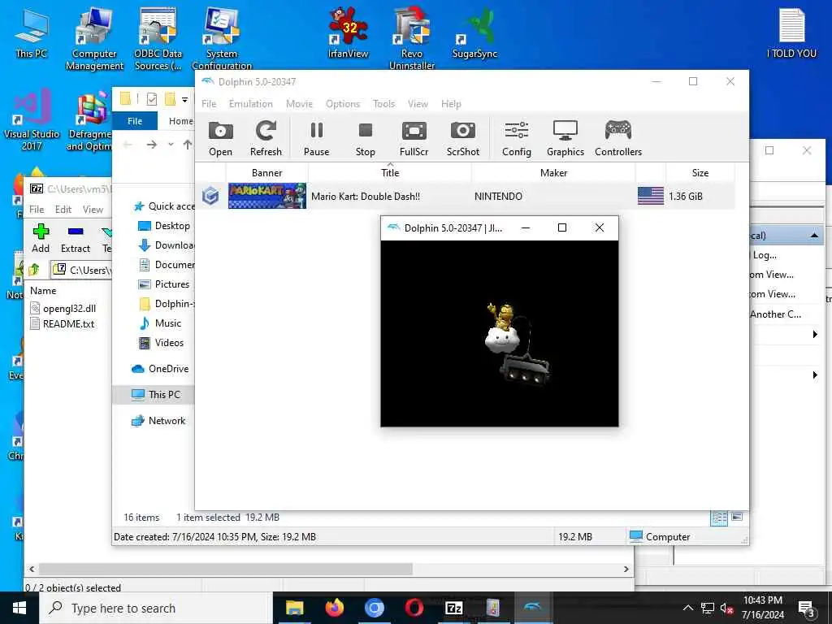Click the US flag region icon
The height and width of the screenshot is (624, 832).
(x=651, y=196)
